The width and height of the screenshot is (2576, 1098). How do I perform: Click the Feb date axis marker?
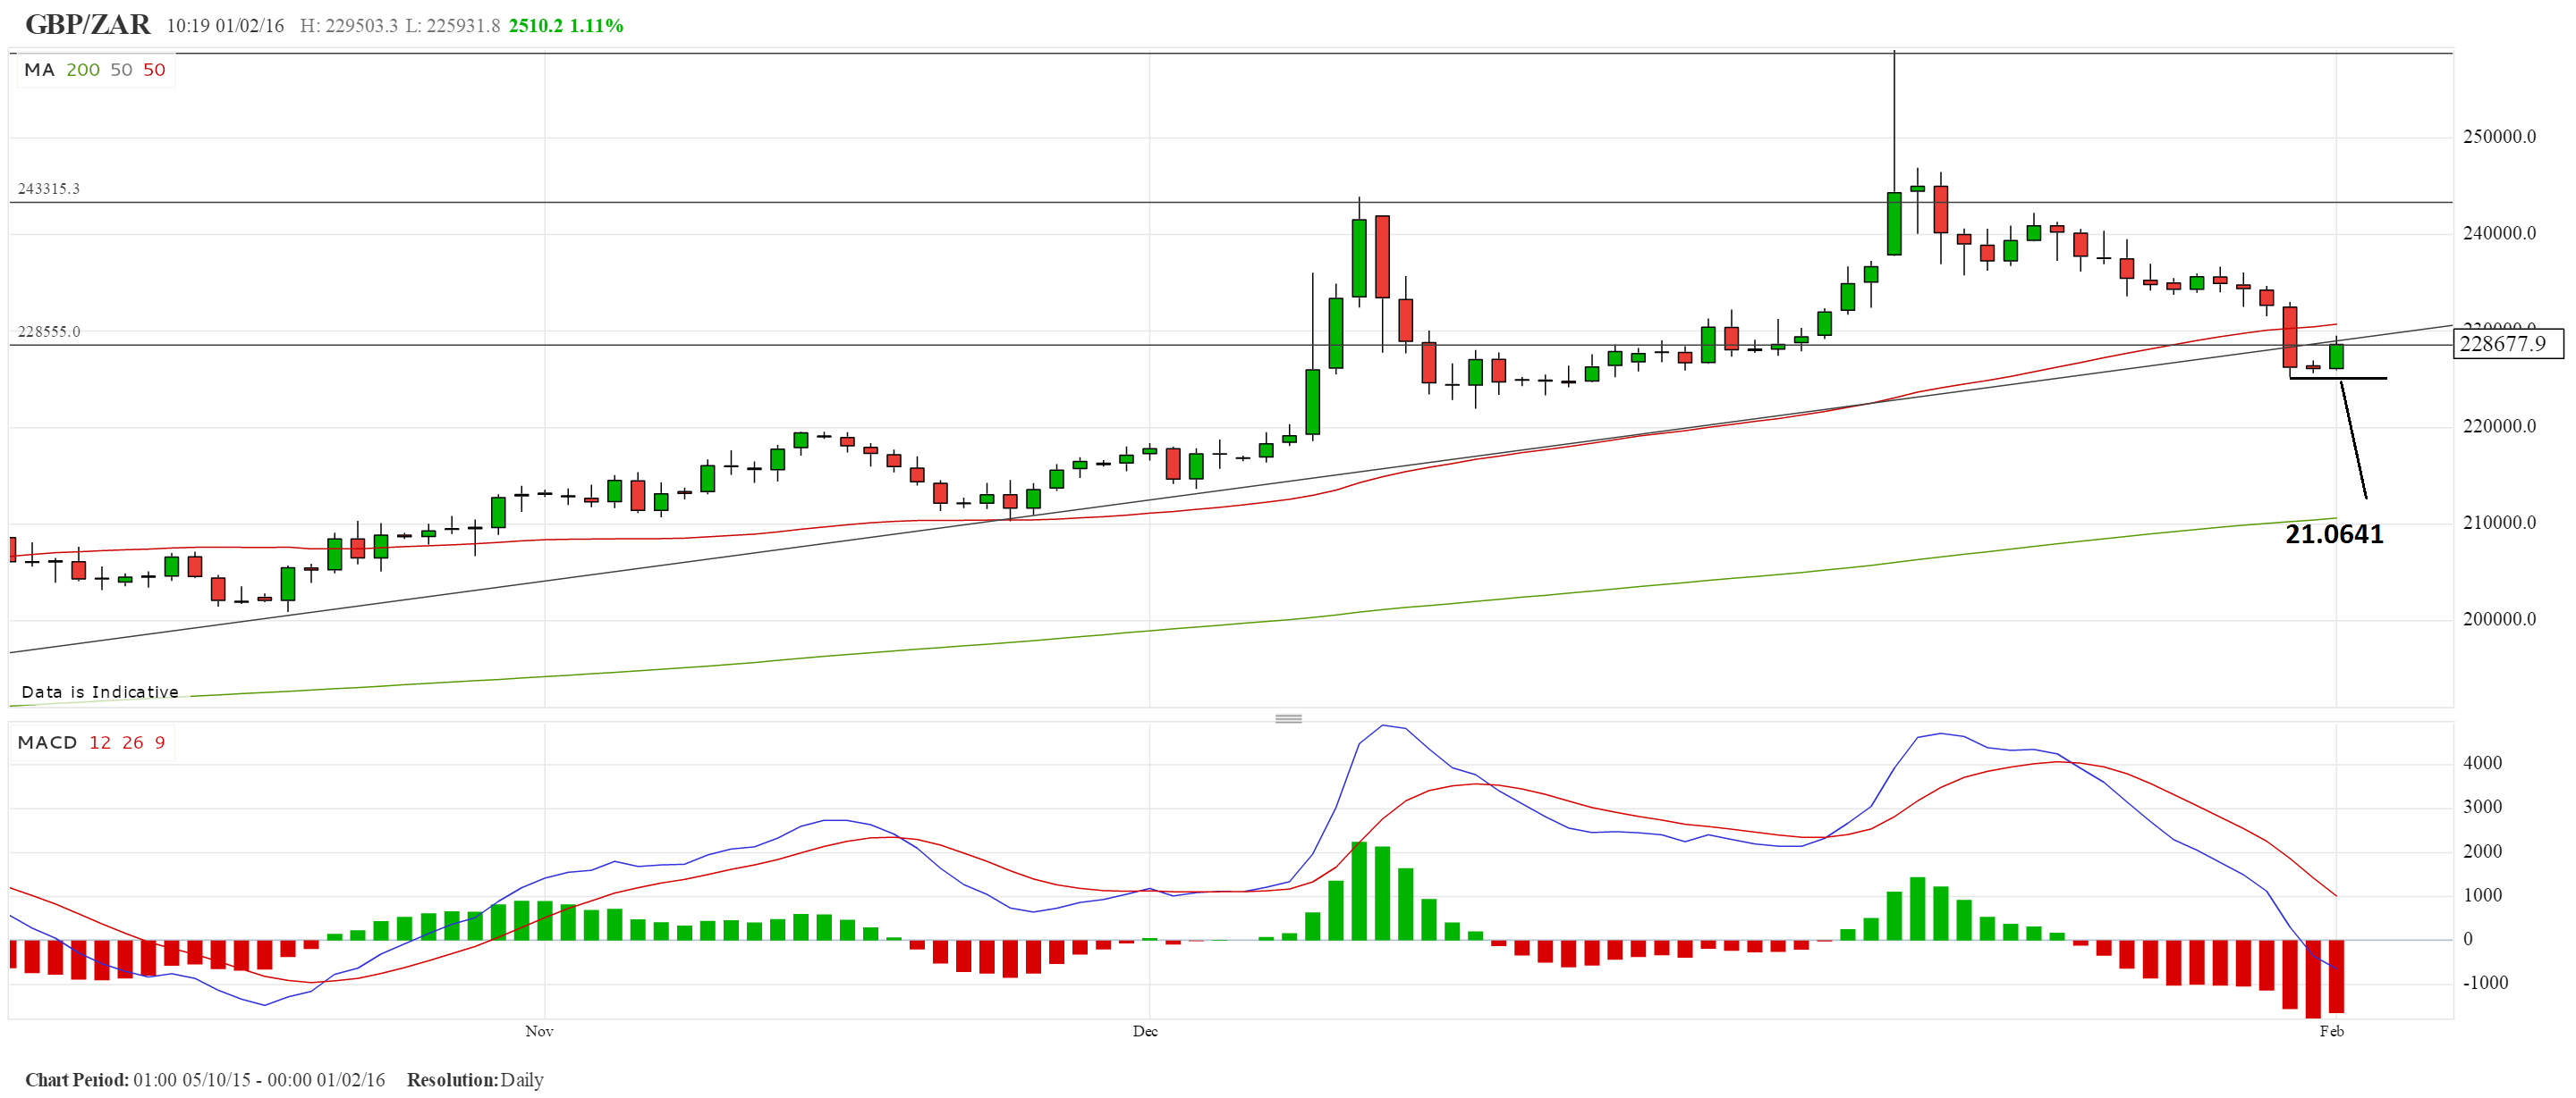click(2331, 1031)
